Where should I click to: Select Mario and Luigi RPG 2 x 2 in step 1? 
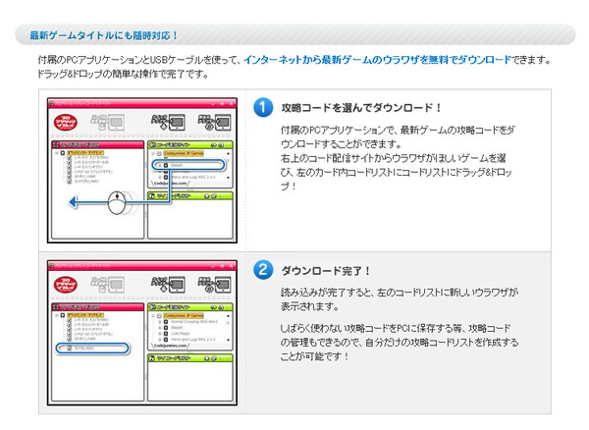point(193,177)
